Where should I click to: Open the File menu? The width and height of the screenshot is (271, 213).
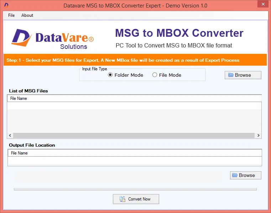(x=11, y=15)
